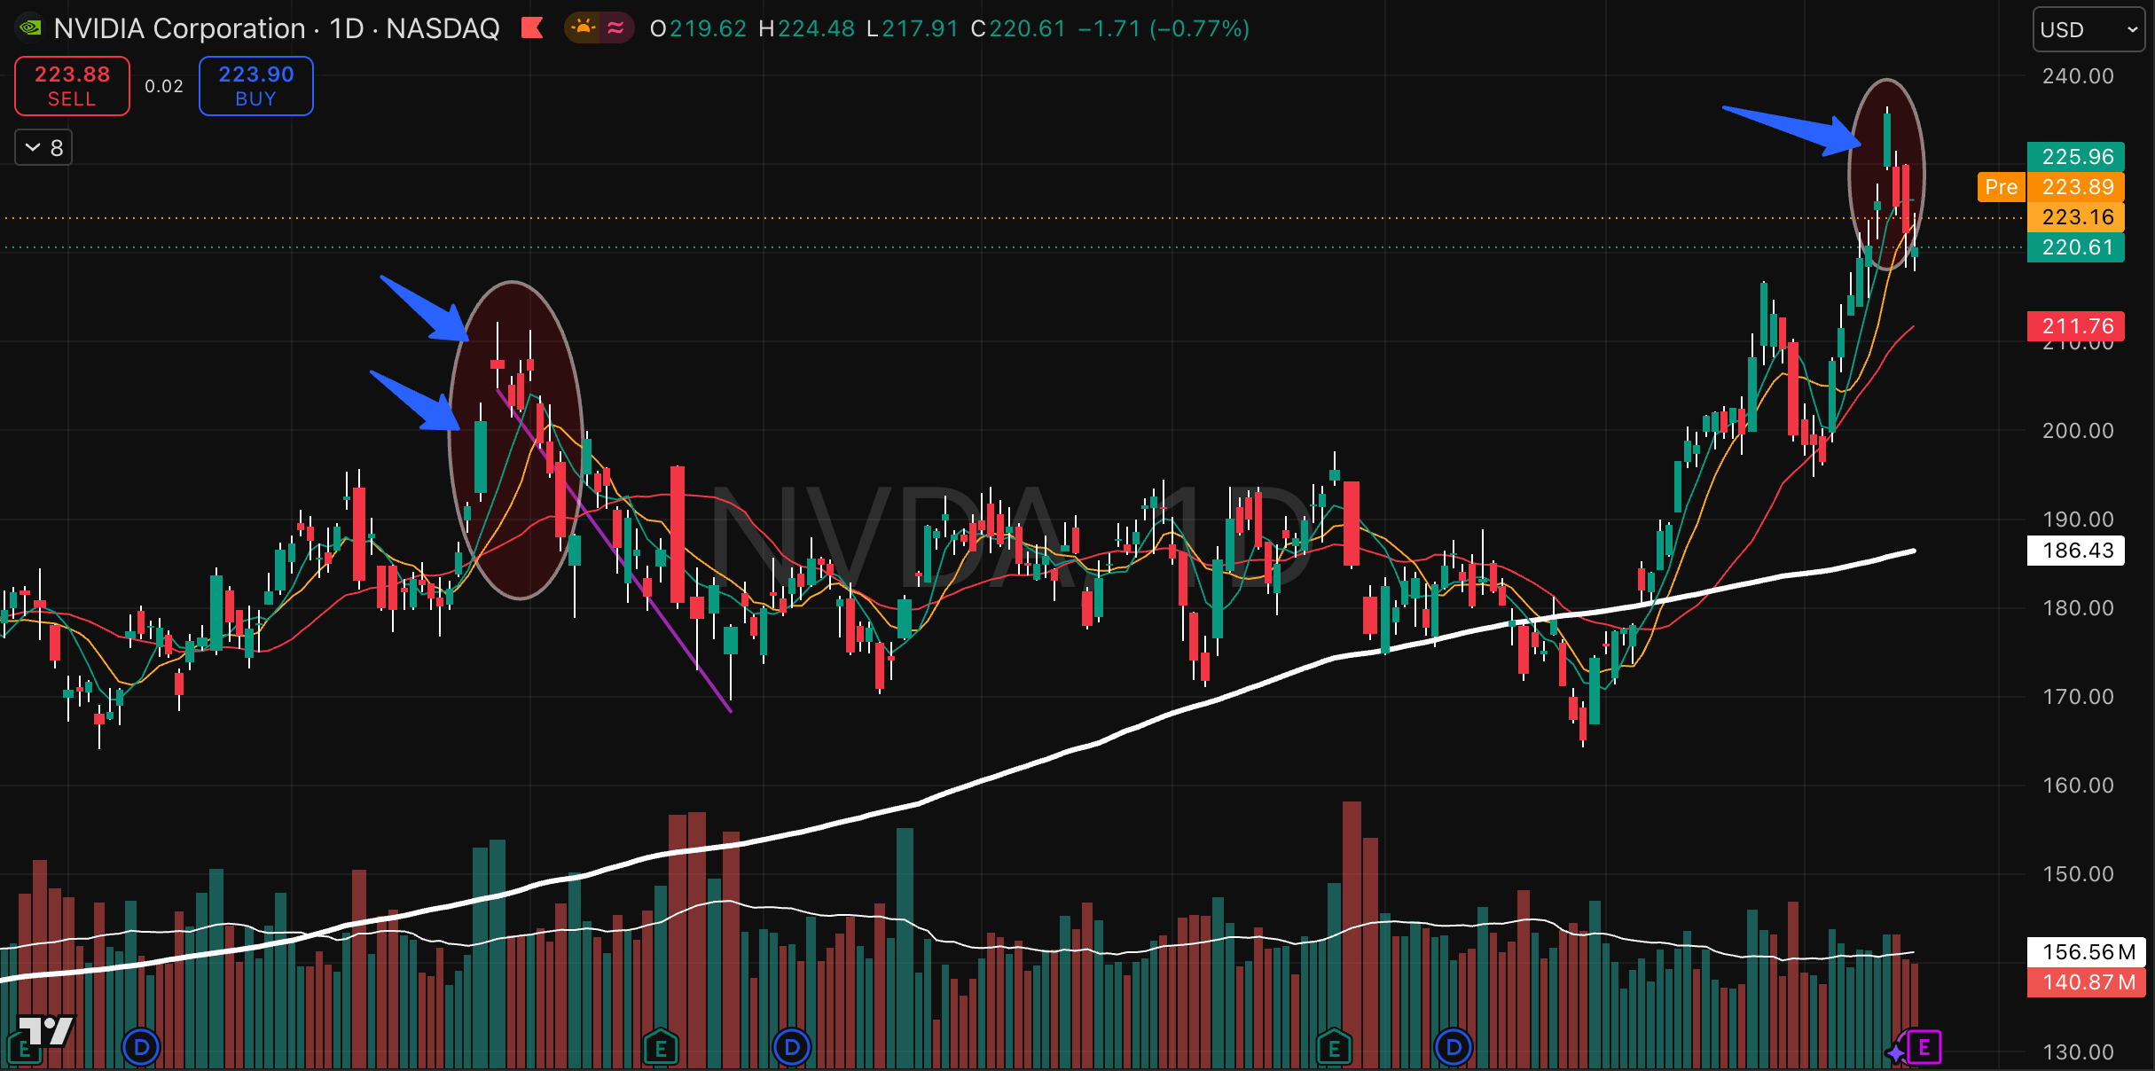Click the orange sun pre-market session icon
Image resolution: width=2155 pixels, height=1071 pixels.
[x=583, y=28]
